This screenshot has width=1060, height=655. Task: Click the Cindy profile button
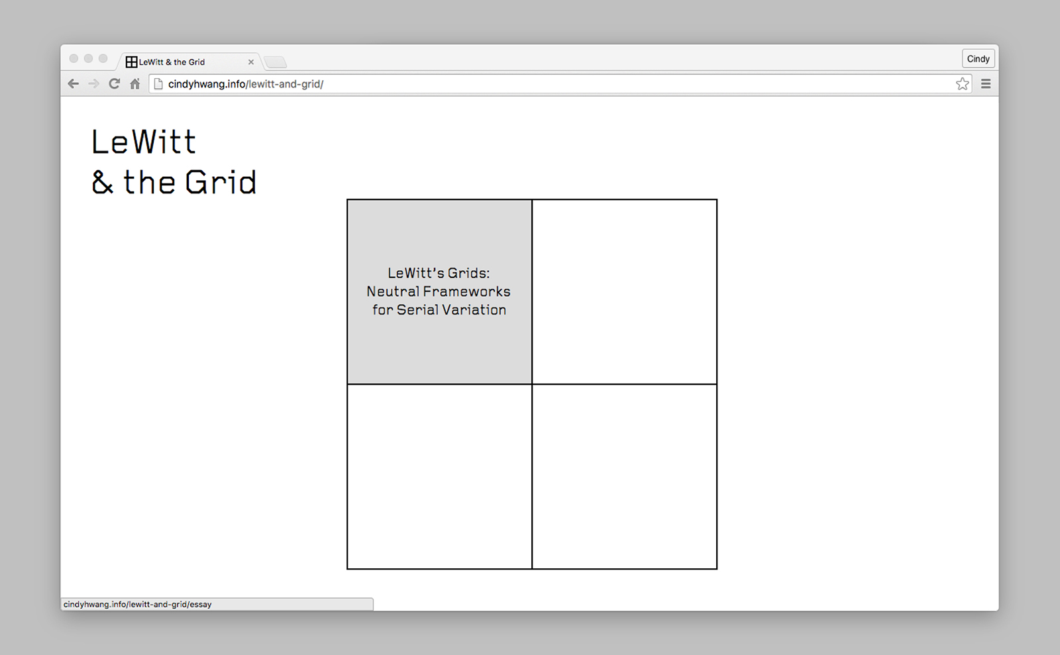tap(979, 58)
